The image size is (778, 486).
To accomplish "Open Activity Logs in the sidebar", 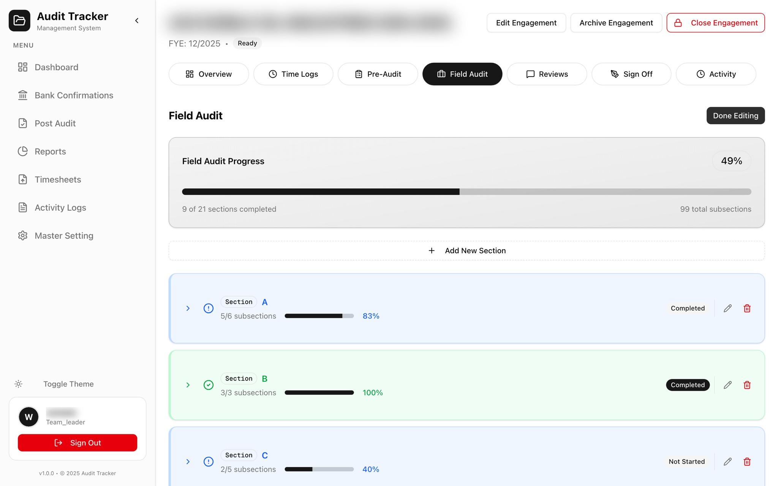I will point(77,208).
